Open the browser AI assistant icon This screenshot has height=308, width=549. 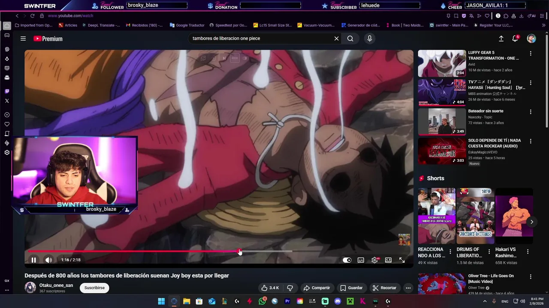(x=532, y=16)
